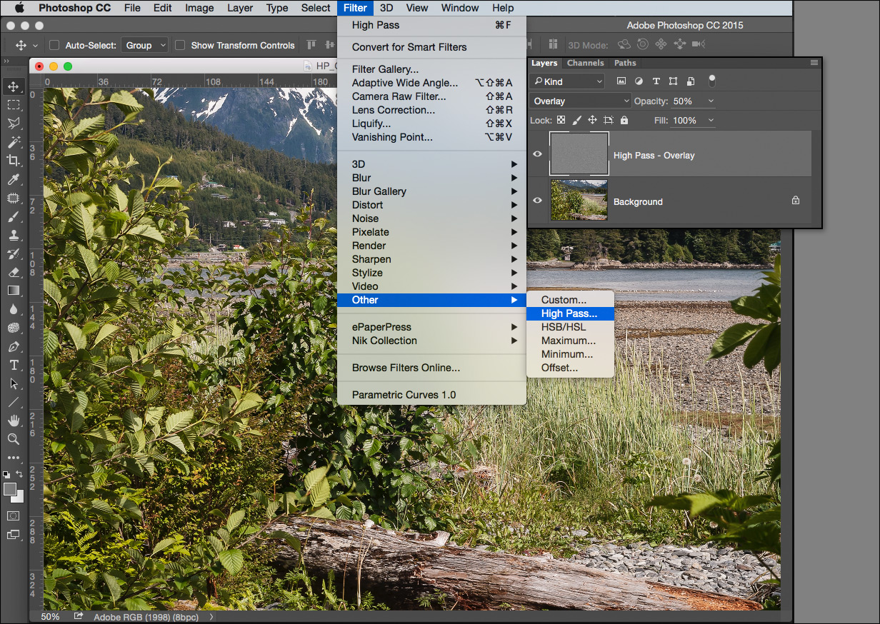This screenshot has height=624, width=880.
Task: Expand the Sharpen submenu
Action: (431, 259)
